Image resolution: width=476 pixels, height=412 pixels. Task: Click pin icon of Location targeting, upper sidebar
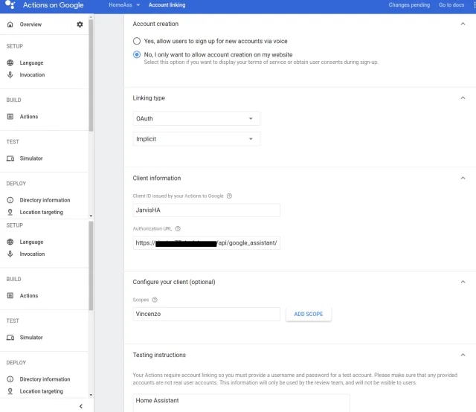click(x=10, y=212)
